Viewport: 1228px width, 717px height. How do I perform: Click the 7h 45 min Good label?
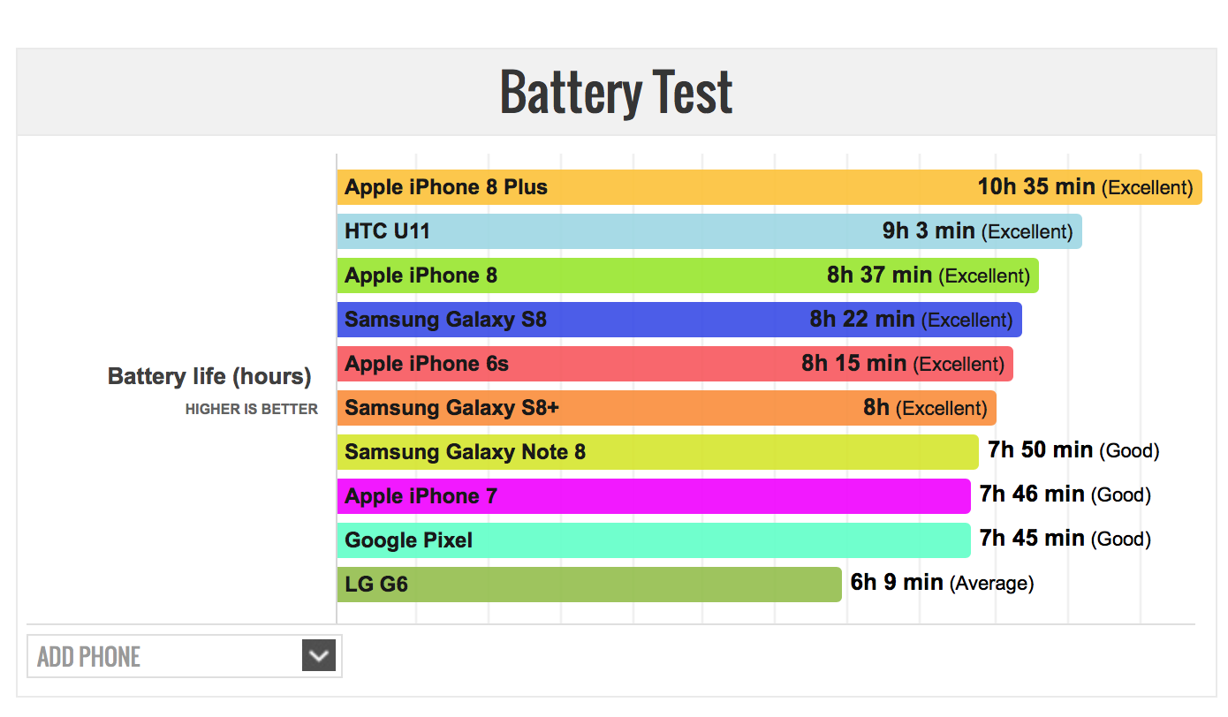1065,539
